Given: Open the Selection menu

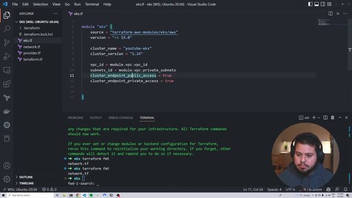Looking at the screenshot, I should coord(40,4).
